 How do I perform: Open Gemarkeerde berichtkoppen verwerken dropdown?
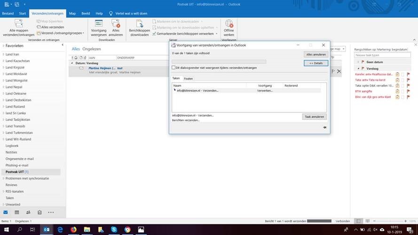(217, 34)
